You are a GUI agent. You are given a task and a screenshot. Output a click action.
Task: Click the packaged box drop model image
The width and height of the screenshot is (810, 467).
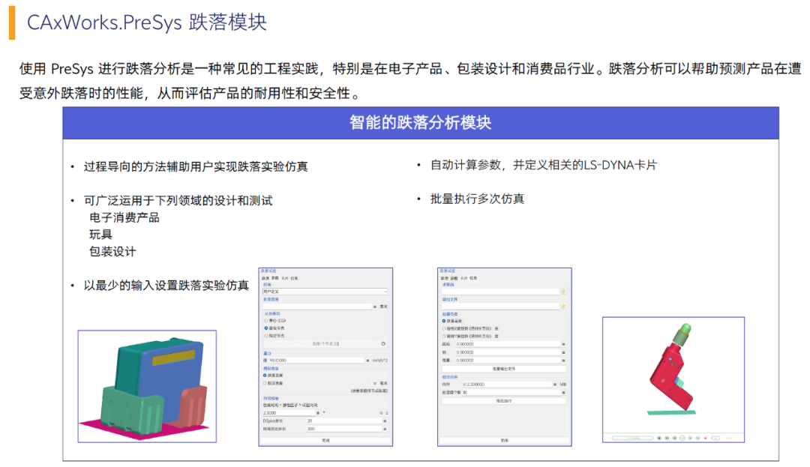(x=147, y=387)
